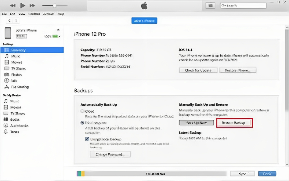Open the list view icon beside search
289x181 pixels.
pos(210,5)
